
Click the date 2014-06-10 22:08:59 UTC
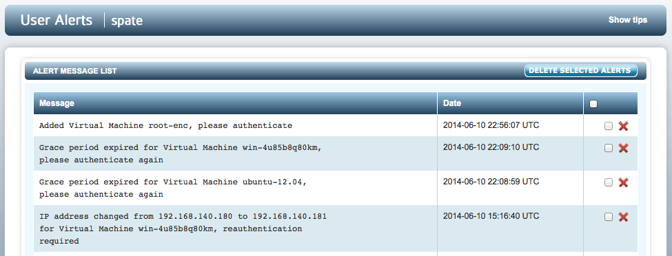[x=491, y=182]
